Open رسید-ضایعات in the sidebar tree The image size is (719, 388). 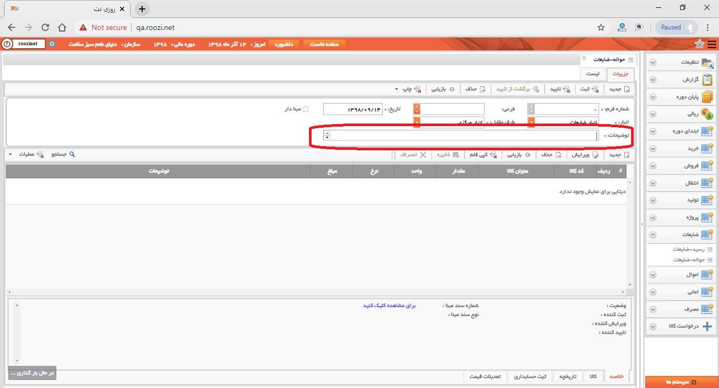tap(692, 249)
